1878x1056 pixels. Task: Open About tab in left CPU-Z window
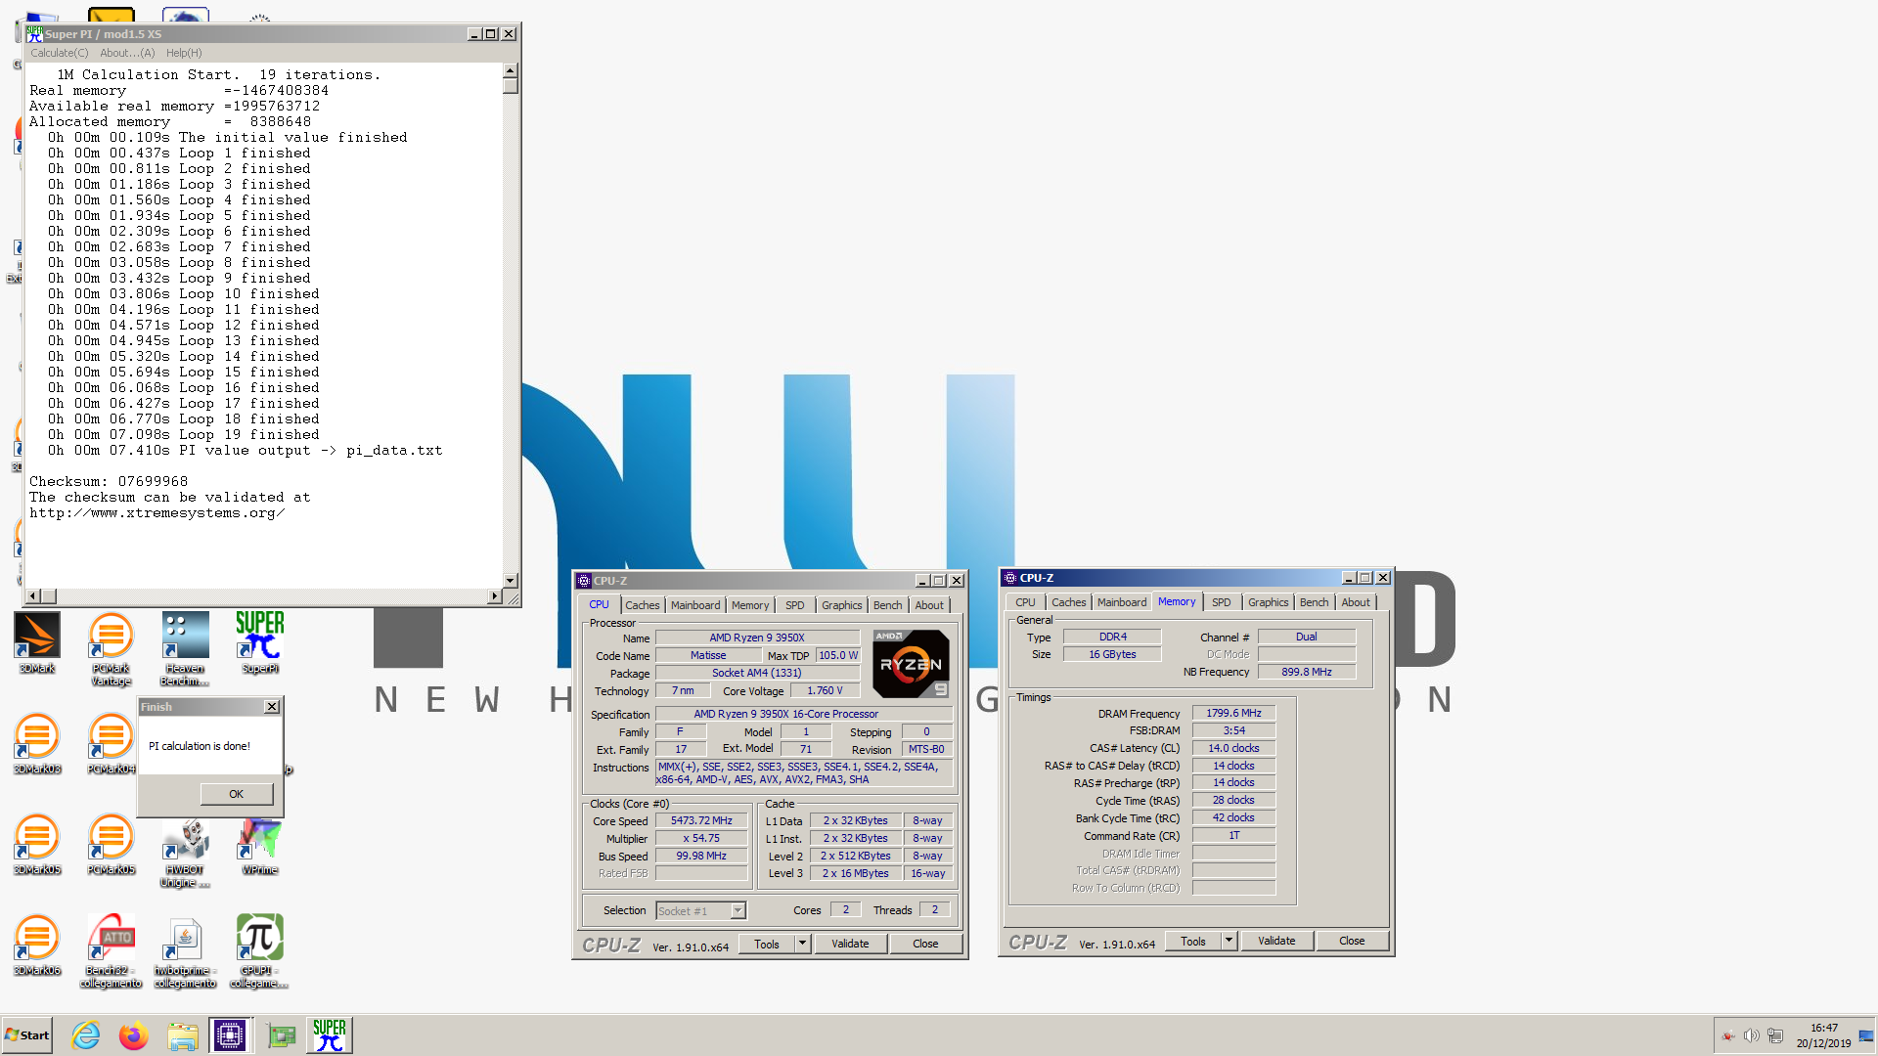tap(929, 605)
